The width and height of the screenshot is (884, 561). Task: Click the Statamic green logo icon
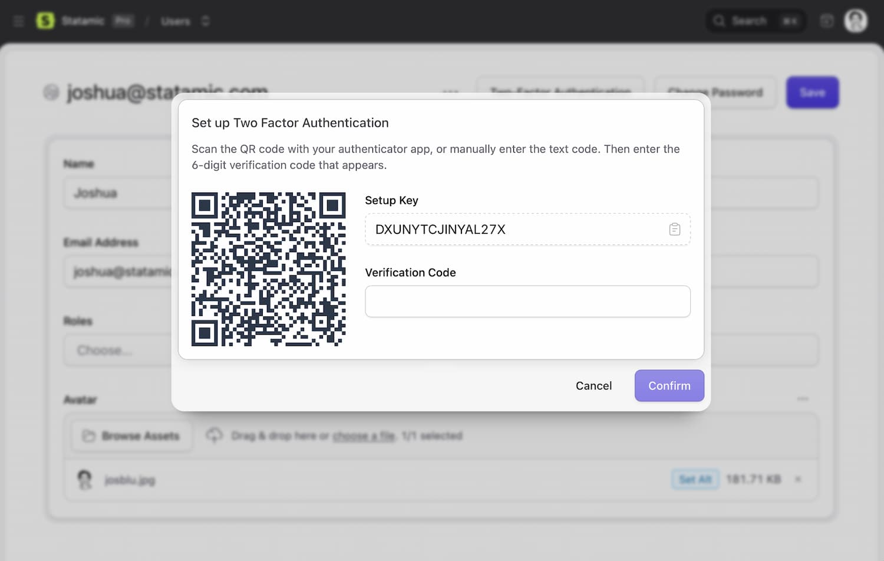(x=45, y=21)
